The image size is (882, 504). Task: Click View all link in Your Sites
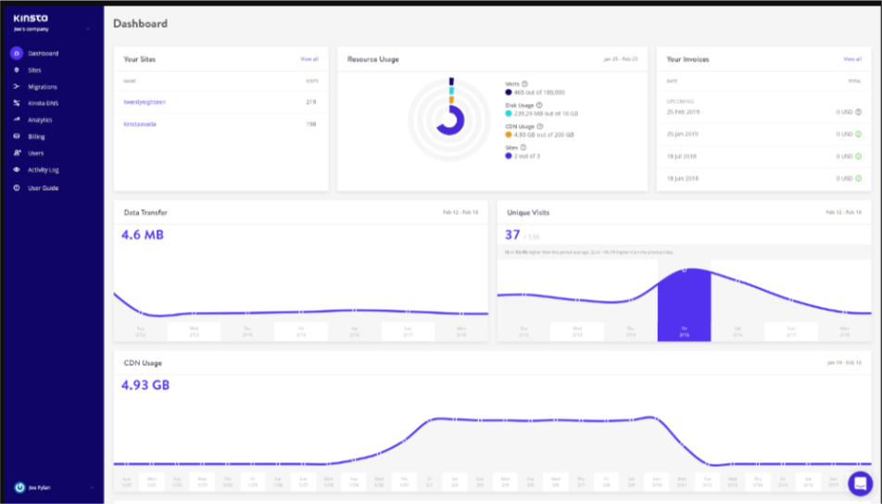tap(309, 59)
